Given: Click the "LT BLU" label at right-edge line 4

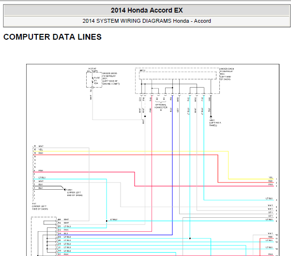Looking at the screenshot, I should [269, 198].
